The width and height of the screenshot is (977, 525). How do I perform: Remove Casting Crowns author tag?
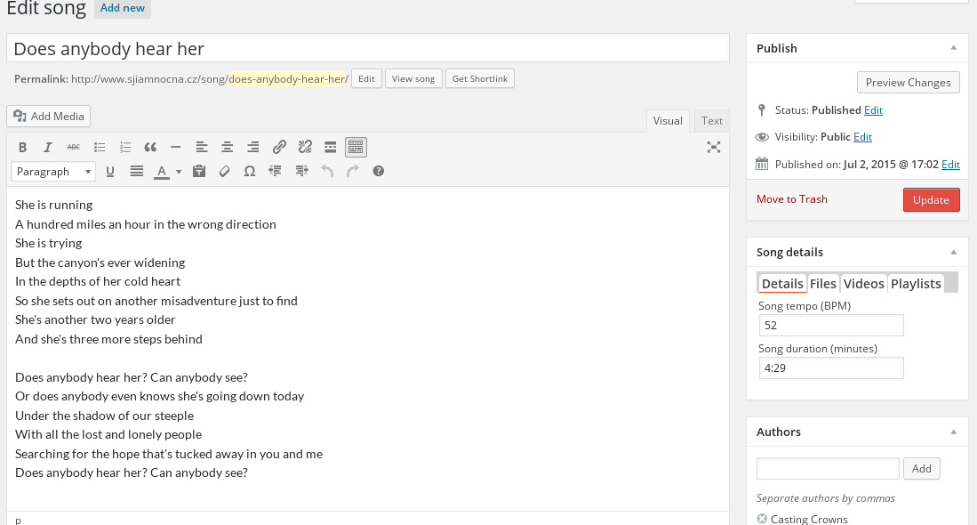point(761,519)
